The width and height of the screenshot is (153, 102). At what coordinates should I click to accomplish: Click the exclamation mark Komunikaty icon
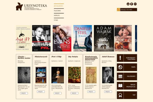120,58
